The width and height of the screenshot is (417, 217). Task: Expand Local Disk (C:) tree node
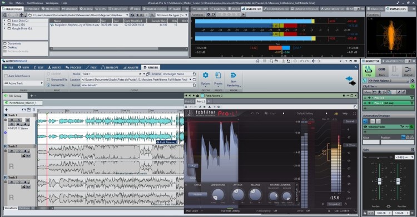click(x=4, y=21)
